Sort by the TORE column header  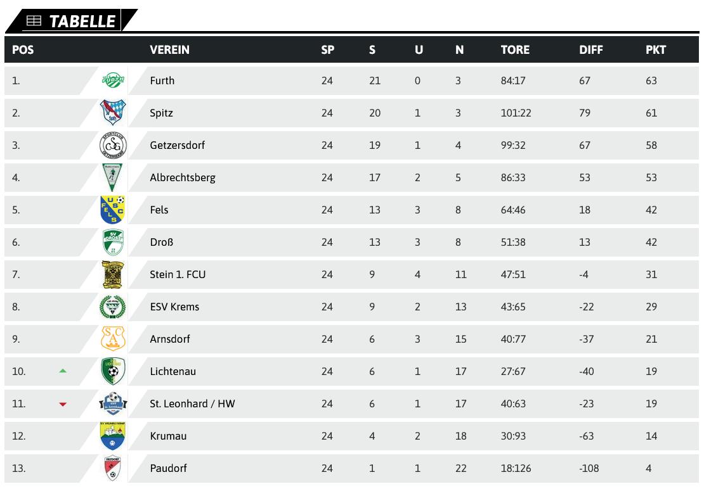(515, 50)
